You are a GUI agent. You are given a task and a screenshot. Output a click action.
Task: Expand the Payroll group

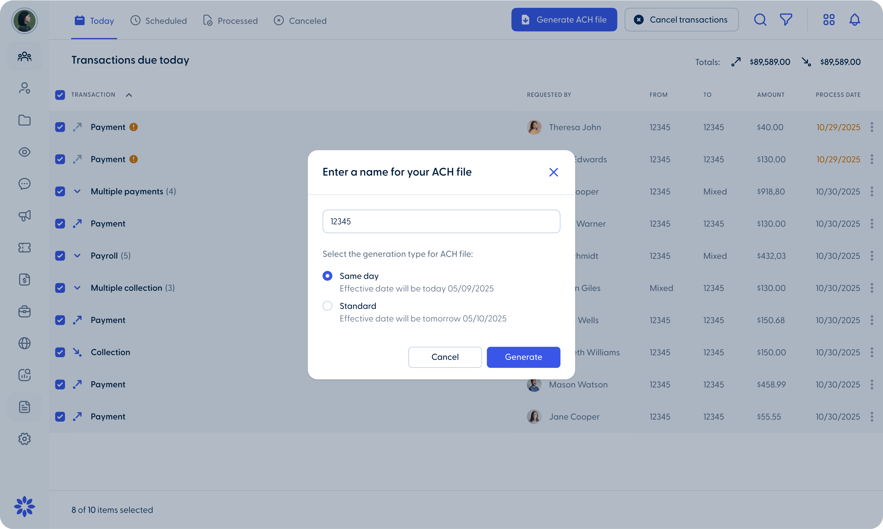[77, 256]
